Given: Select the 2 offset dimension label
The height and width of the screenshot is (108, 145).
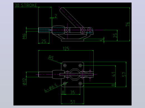Looking at the screenshot, I should click(x=56, y=16).
